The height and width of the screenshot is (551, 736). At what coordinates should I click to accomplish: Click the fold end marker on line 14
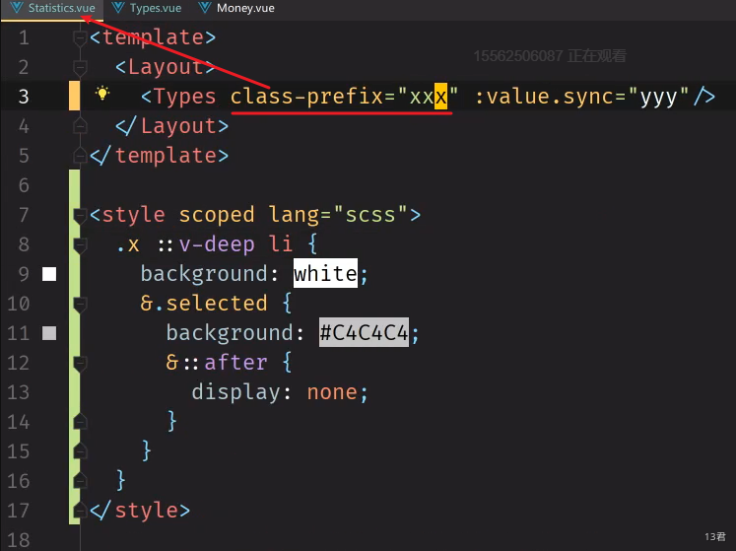(x=80, y=422)
